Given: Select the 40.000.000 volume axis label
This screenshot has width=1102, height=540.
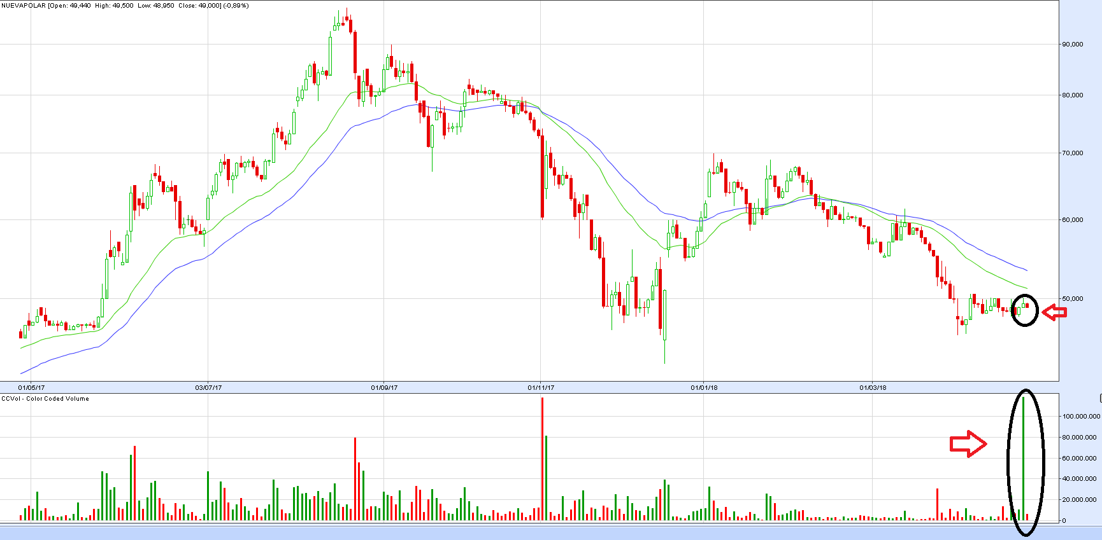Looking at the screenshot, I should point(1080,479).
